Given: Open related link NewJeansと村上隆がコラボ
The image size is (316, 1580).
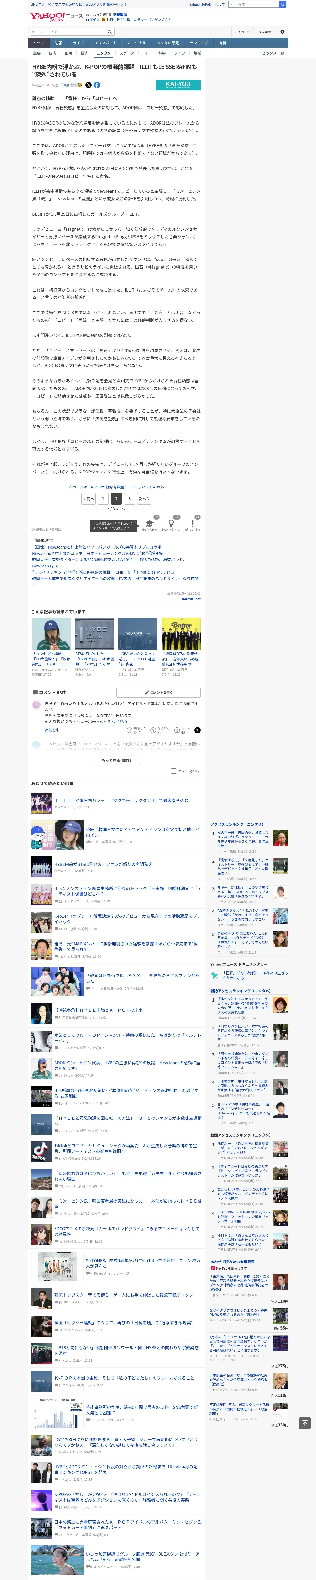Looking at the screenshot, I should [x=97, y=553].
